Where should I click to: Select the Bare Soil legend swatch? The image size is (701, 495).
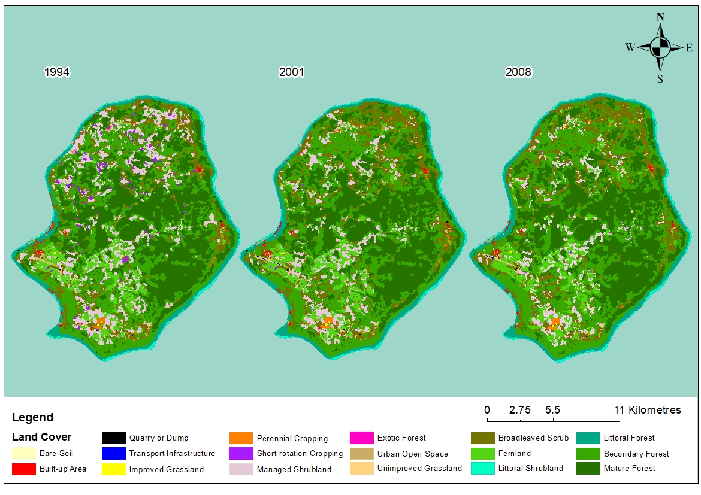coord(23,453)
